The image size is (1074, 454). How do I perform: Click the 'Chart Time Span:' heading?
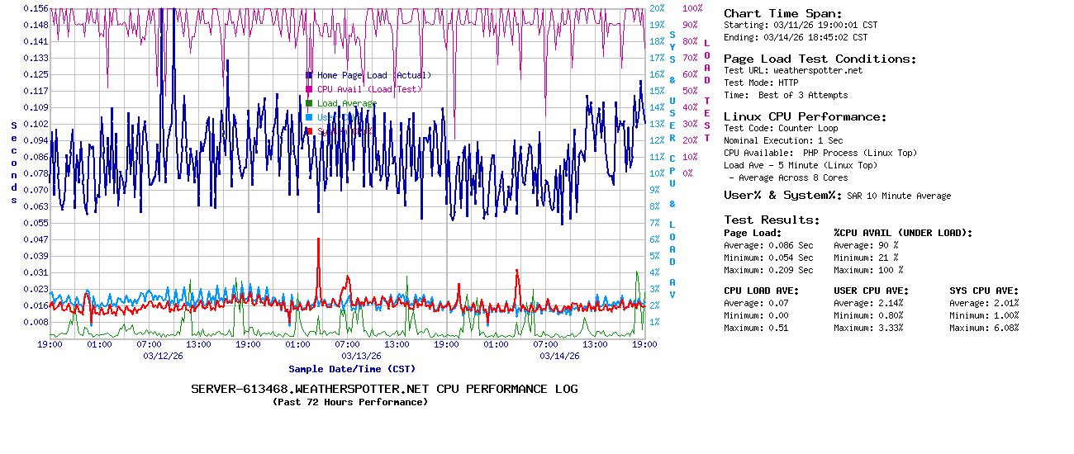click(782, 13)
